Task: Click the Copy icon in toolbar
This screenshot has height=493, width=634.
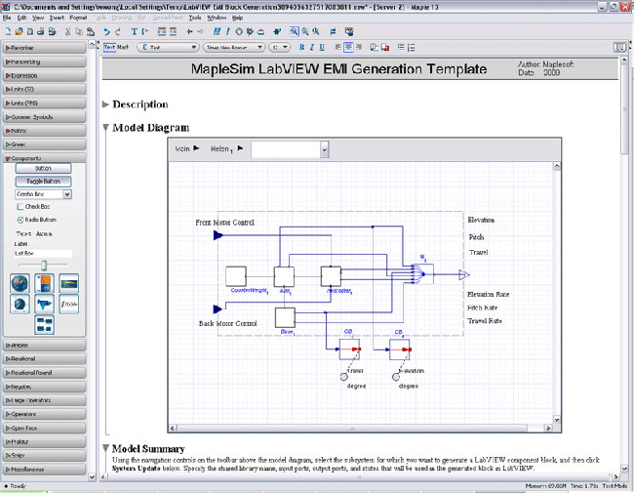Action: pyautogui.click(x=79, y=31)
